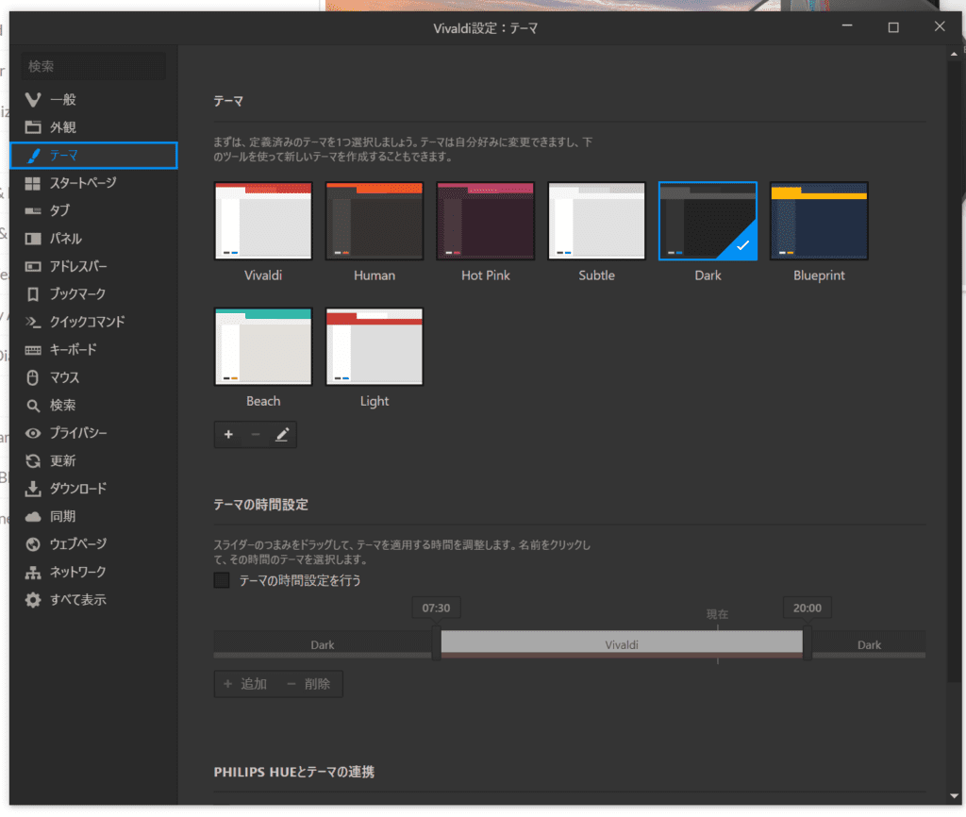Click the 20:00 schedule slider handle
Screen dimensions: 966x817
pyautogui.click(x=808, y=642)
